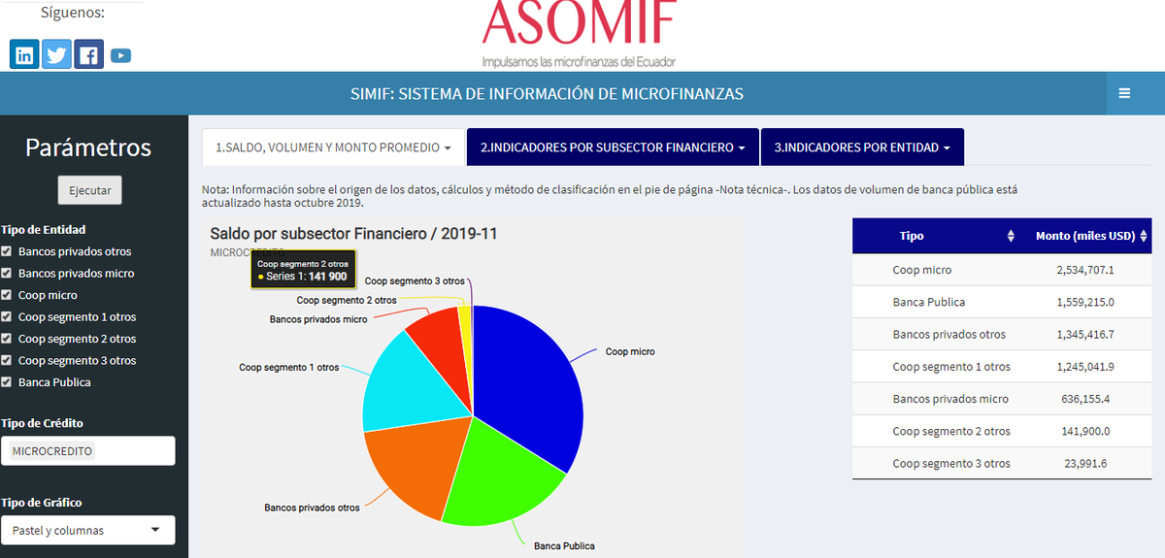Select Bancos privados micro table cell

(949, 399)
